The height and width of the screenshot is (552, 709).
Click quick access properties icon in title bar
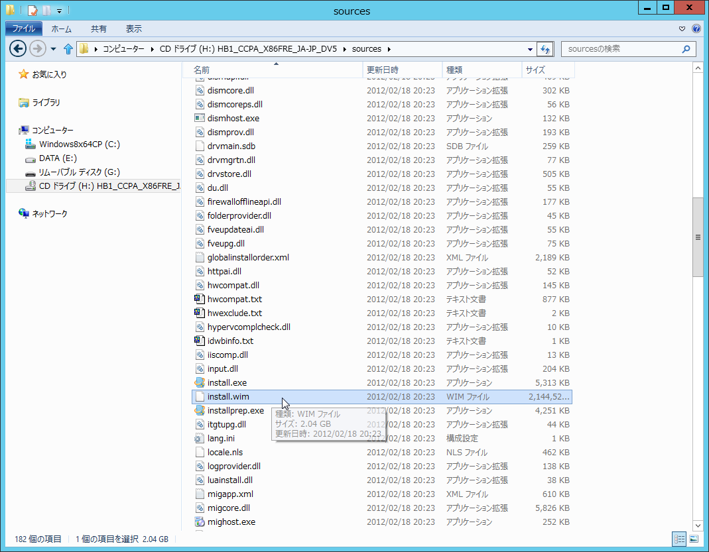[32, 10]
